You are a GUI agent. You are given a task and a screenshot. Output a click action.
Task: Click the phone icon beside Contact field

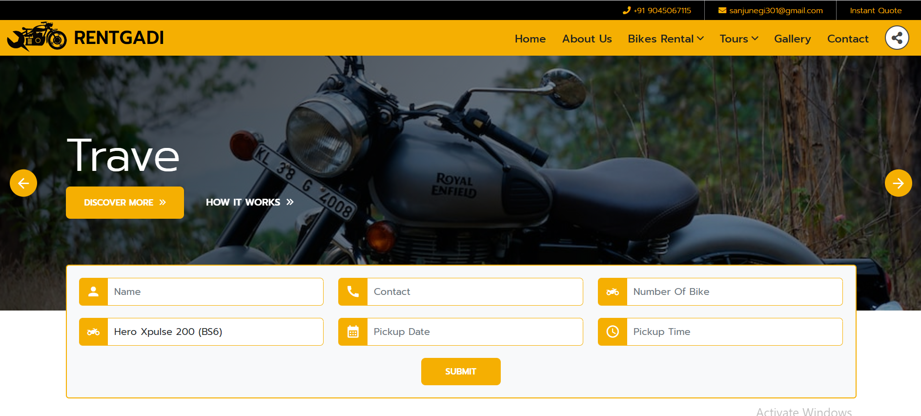(353, 291)
